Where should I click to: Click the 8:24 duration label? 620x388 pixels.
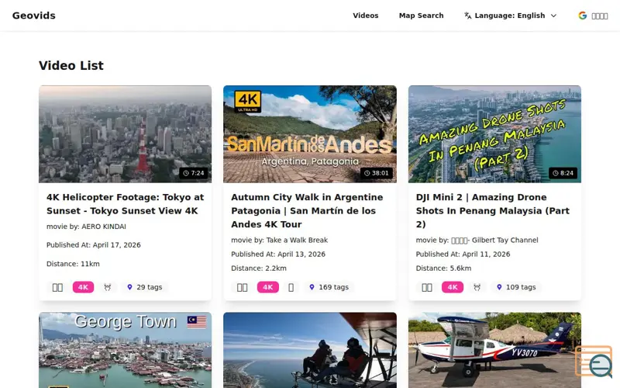[x=563, y=173]
